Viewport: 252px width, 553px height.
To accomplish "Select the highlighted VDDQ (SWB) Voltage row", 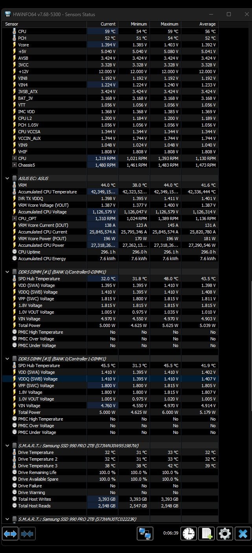I will point(110,379).
